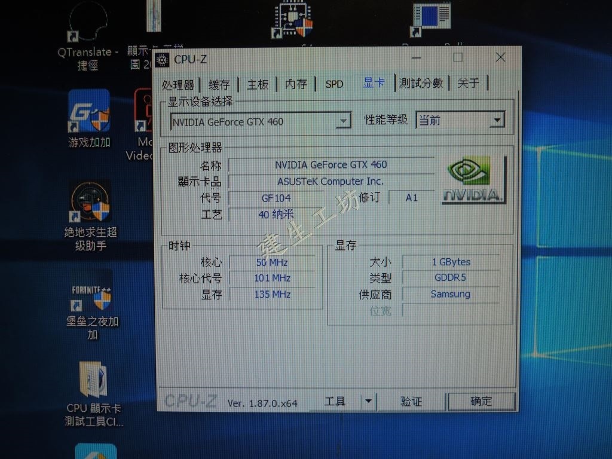Click the A1 revision value
This screenshot has width=612, height=459.
point(411,197)
